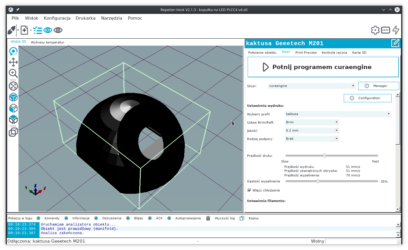Toggle the log panel list icon
This screenshot has width=408, height=250.
[38, 30]
